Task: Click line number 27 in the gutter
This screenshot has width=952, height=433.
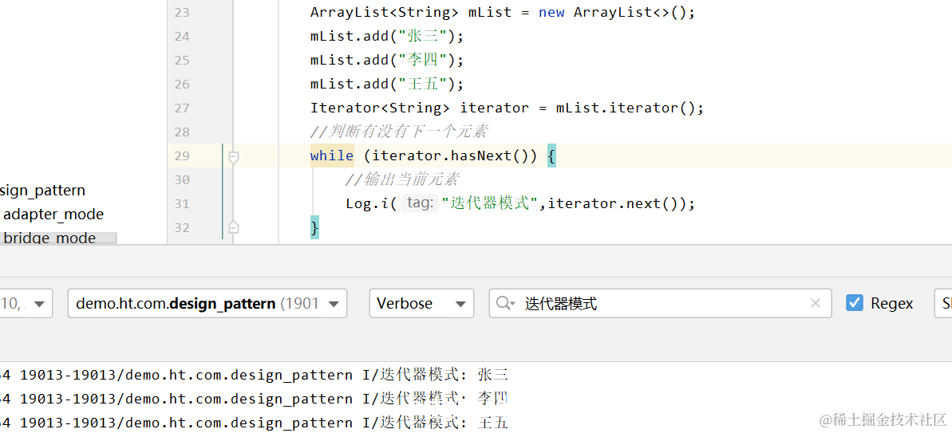Action: coord(181,108)
